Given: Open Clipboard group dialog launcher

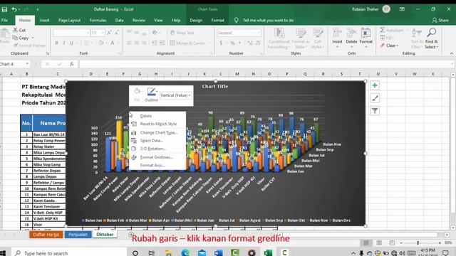Looking at the screenshot, I should point(48,53).
